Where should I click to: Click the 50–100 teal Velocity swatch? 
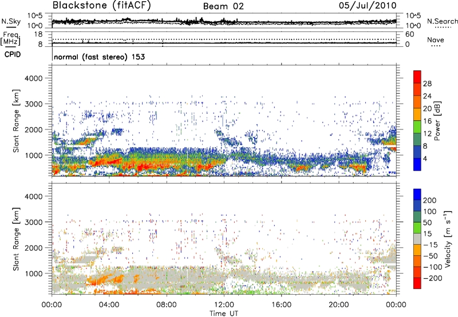[417, 217]
